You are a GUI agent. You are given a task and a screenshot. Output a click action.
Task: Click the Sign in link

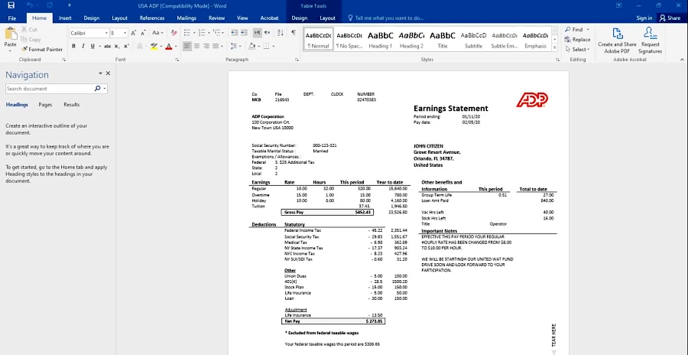pyautogui.click(x=644, y=18)
